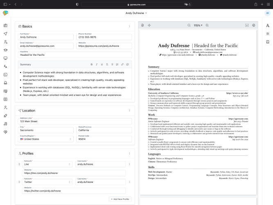Jump to Languages section via translate icon
The width and height of the screenshot is (273, 205).
point(5,66)
